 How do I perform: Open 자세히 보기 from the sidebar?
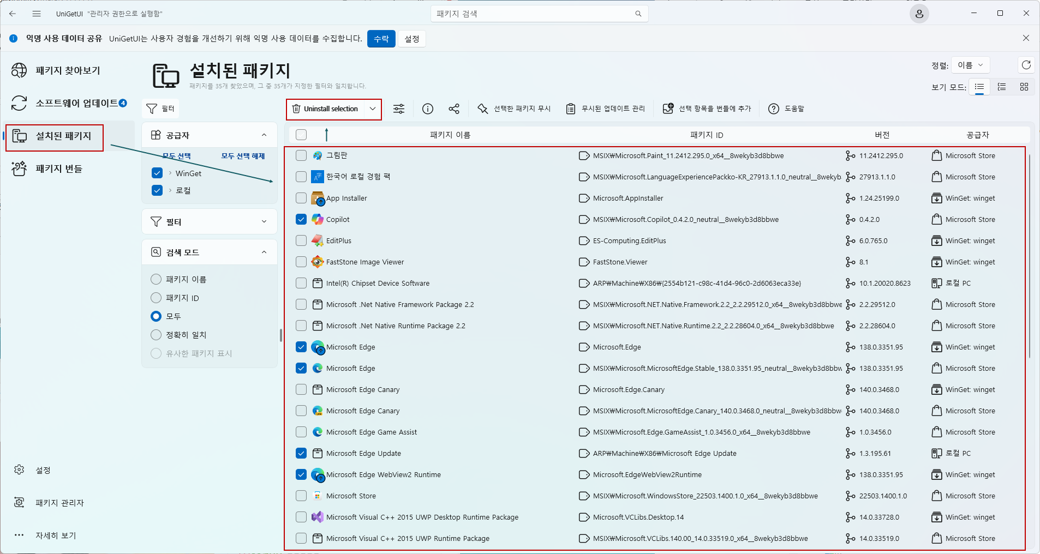point(69,535)
